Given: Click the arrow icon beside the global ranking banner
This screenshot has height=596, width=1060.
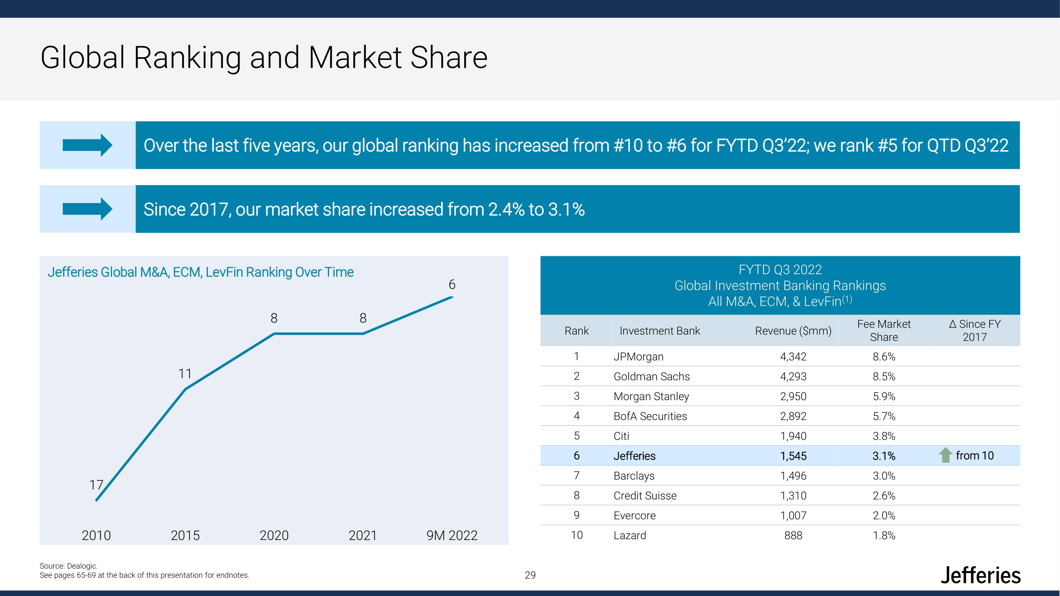Looking at the screenshot, I should coord(88,145).
